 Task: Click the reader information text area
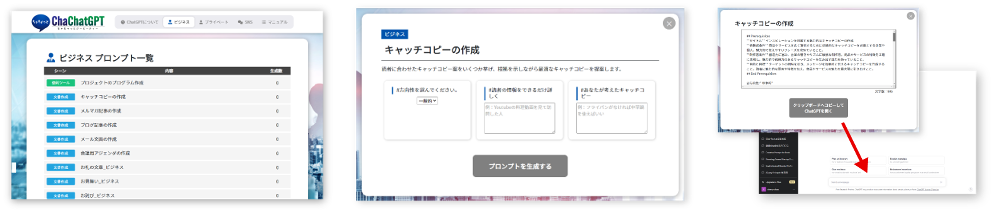pyautogui.click(x=519, y=118)
